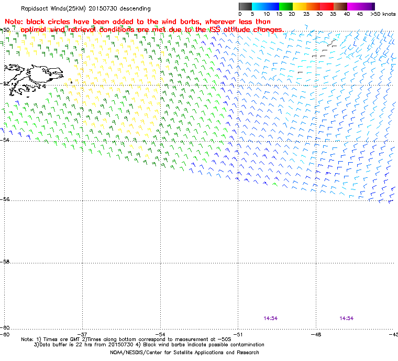The height and width of the screenshot is (361, 398).
Task: Click the green 15-20 knots legend segment
Action: 286,6
